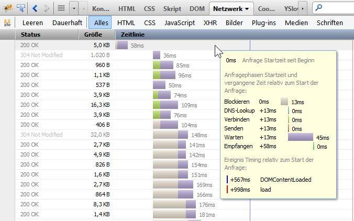This screenshot has width=354, height=221.
Task: Click the 96ms timing label
Action: click(x=185, y=75)
